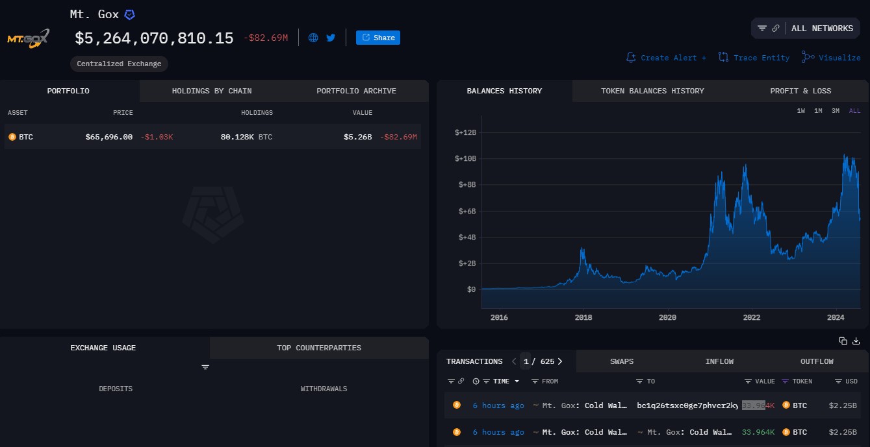This screenshot has width=870, height=447.
Task: Click the filter icon in the exchange usage panel
Action: 205,367
